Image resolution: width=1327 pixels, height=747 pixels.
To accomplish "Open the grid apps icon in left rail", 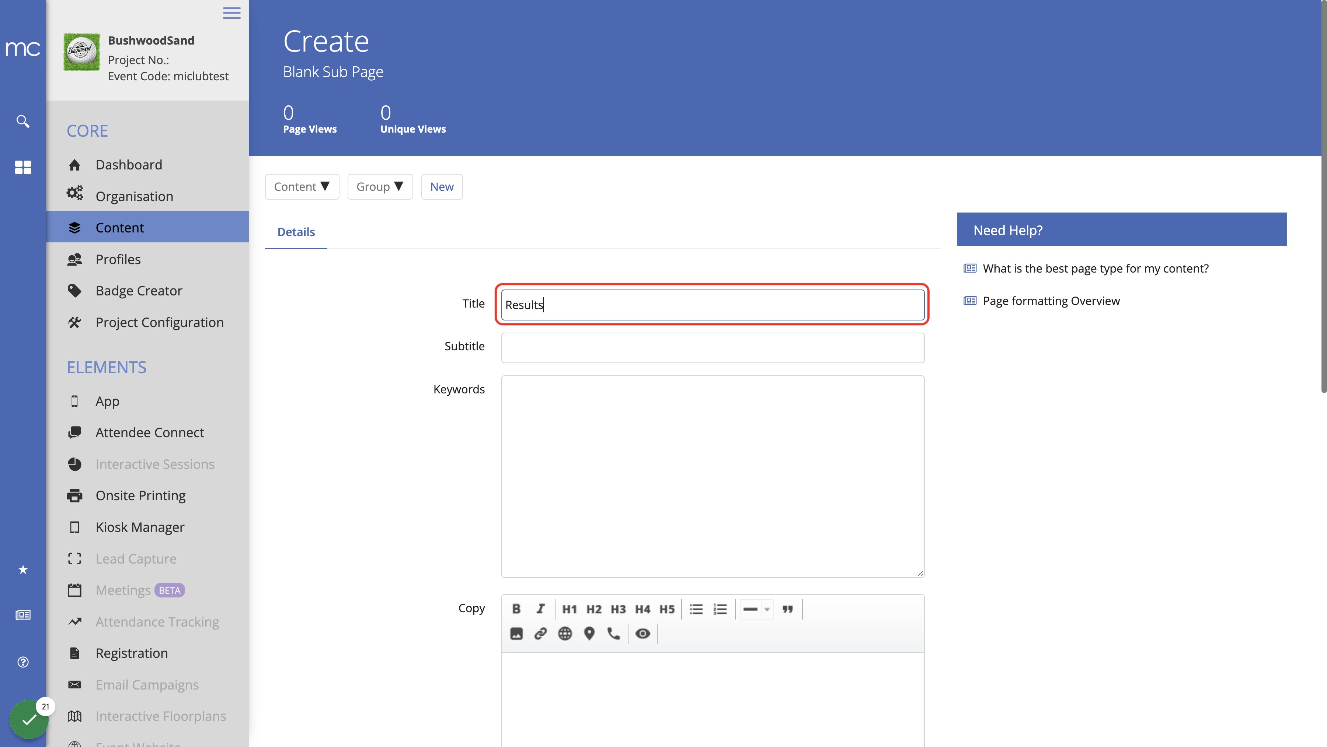I will 22,167.
